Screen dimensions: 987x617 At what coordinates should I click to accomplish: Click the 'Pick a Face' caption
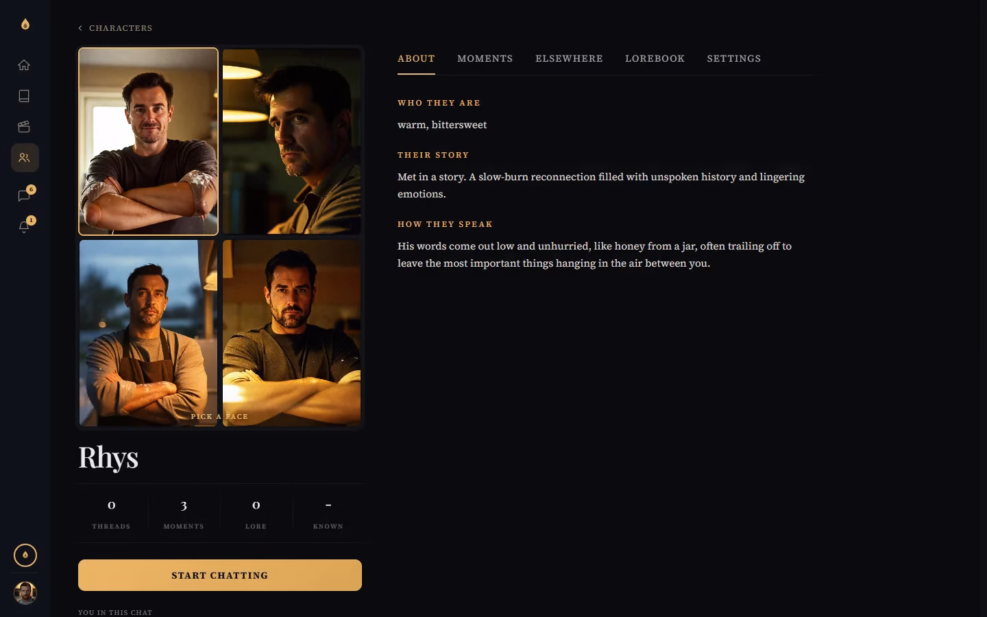[219, 416]
